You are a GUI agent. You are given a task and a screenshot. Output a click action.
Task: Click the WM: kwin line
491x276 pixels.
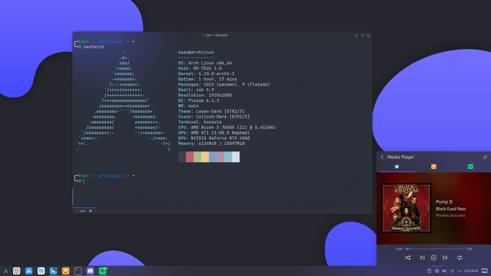(188, 106)
